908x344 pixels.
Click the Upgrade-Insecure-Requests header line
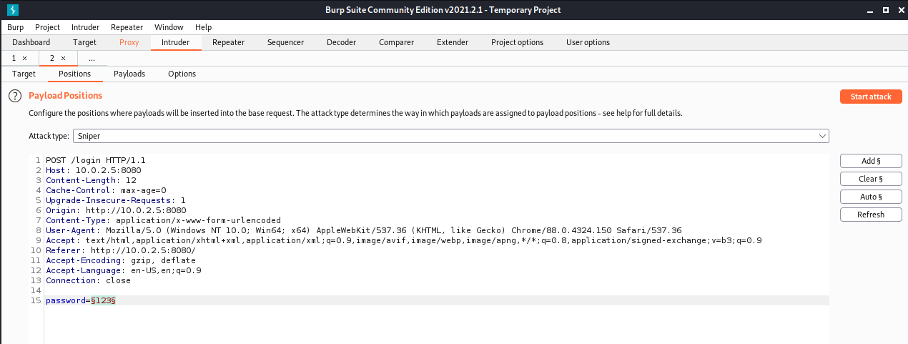[115, 200]
